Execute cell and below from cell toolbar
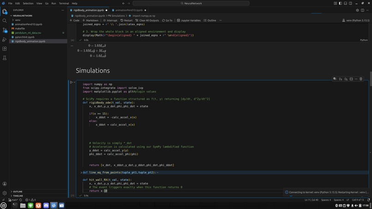This screenshot has width=372, height=209. [x=346, y=79]
